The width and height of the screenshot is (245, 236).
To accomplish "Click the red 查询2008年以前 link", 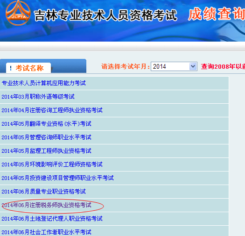I will coord(223,66).
